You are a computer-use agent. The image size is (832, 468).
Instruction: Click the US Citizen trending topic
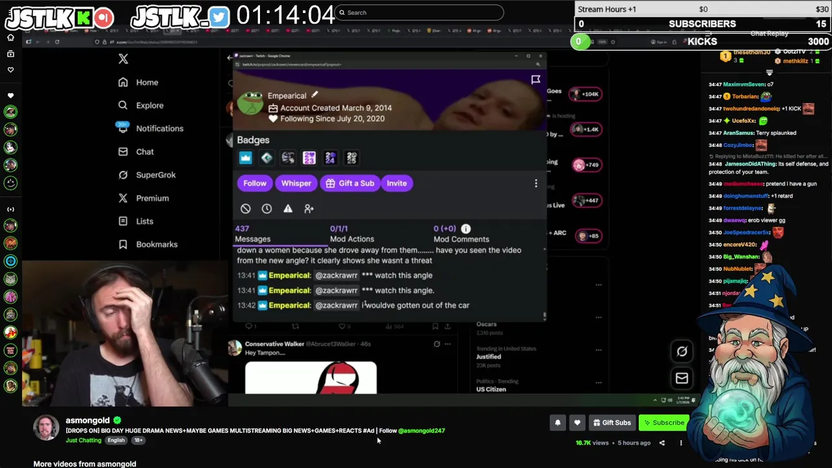pos(491,389)
